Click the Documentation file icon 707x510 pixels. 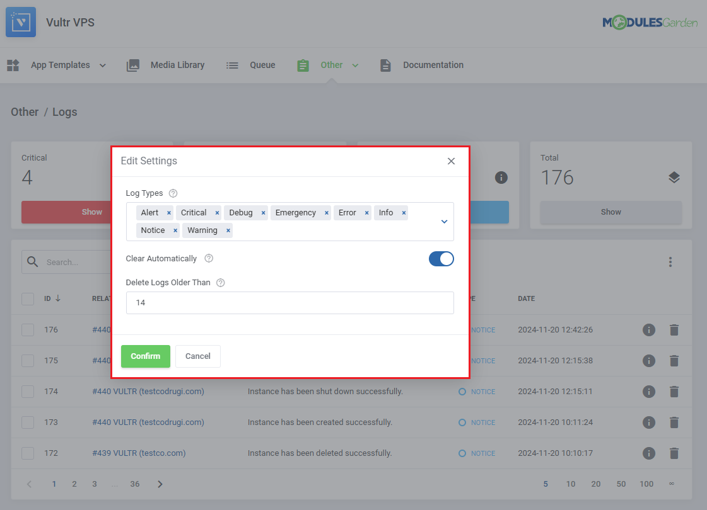click(385, 65)
